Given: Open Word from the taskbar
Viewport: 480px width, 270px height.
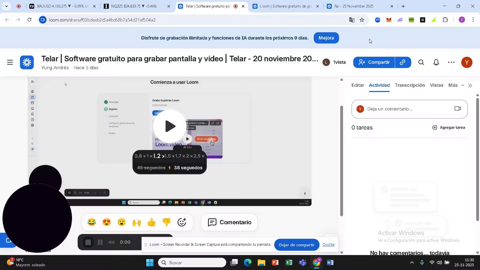Looking at the screenshot, I should point(330,262).
